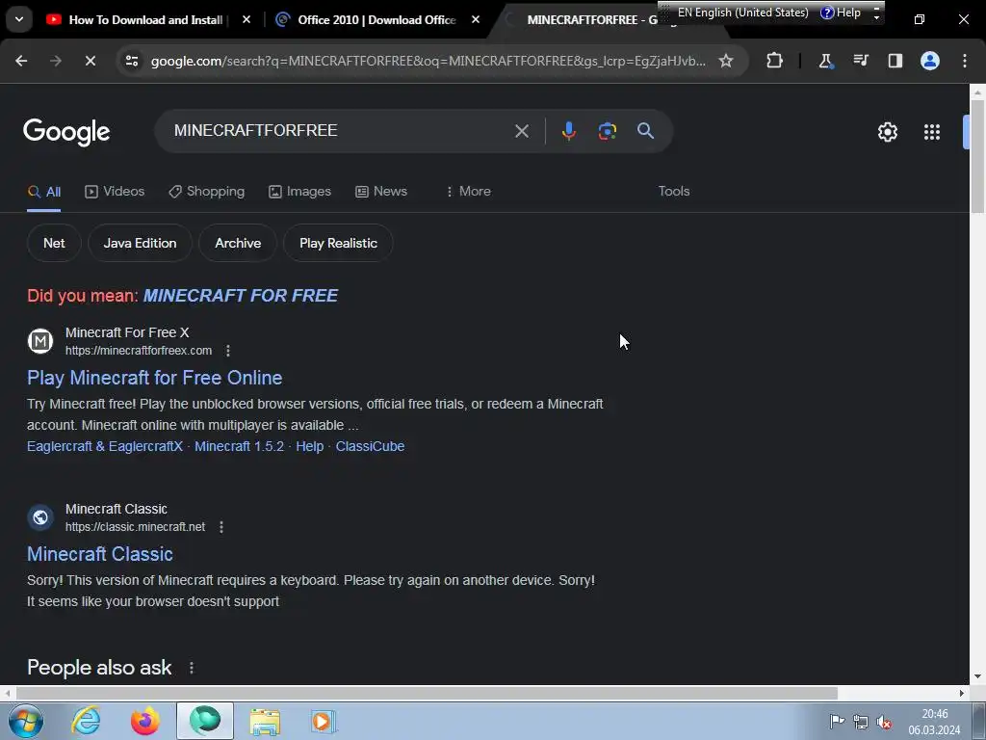This screenshot has height=740, width=986.
Task: Open the Chrome profile avatar
Action: coord(930,61)
